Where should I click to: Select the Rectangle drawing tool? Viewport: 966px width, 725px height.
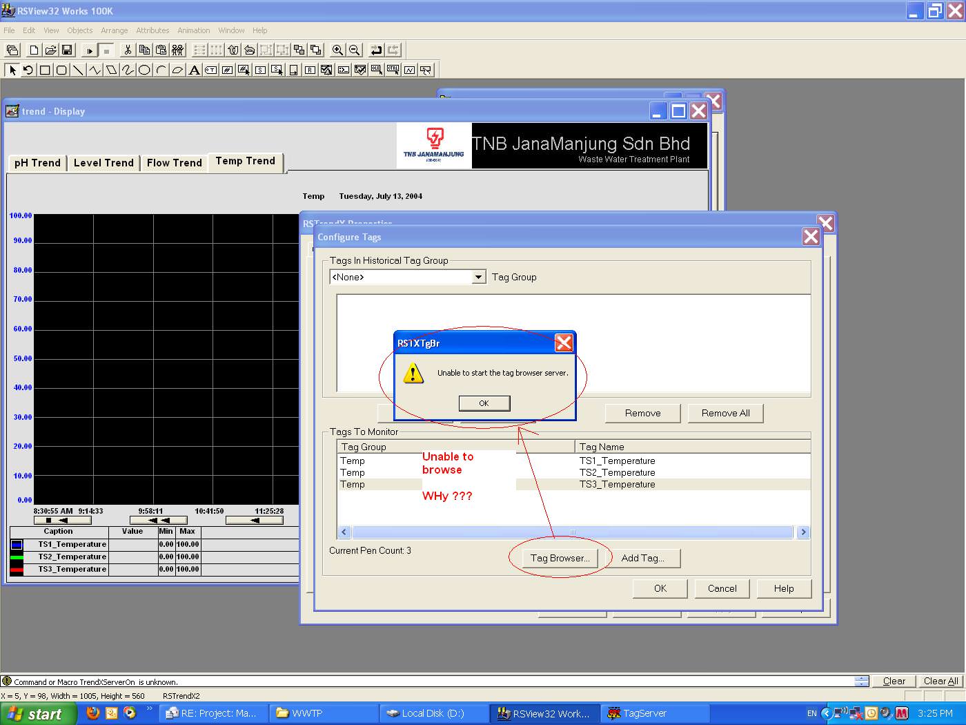click(x=45, y=70)
